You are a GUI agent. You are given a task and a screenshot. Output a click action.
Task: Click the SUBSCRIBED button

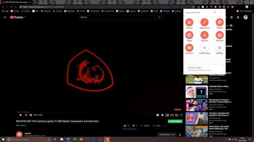(x=167, y=135)
